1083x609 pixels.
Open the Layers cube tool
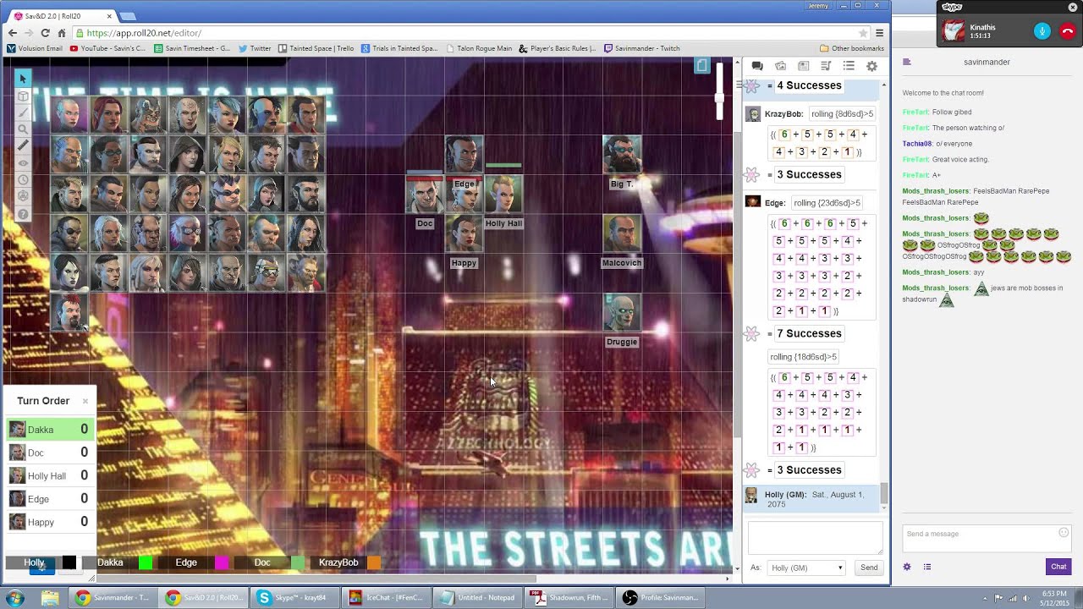click(23, 96)
